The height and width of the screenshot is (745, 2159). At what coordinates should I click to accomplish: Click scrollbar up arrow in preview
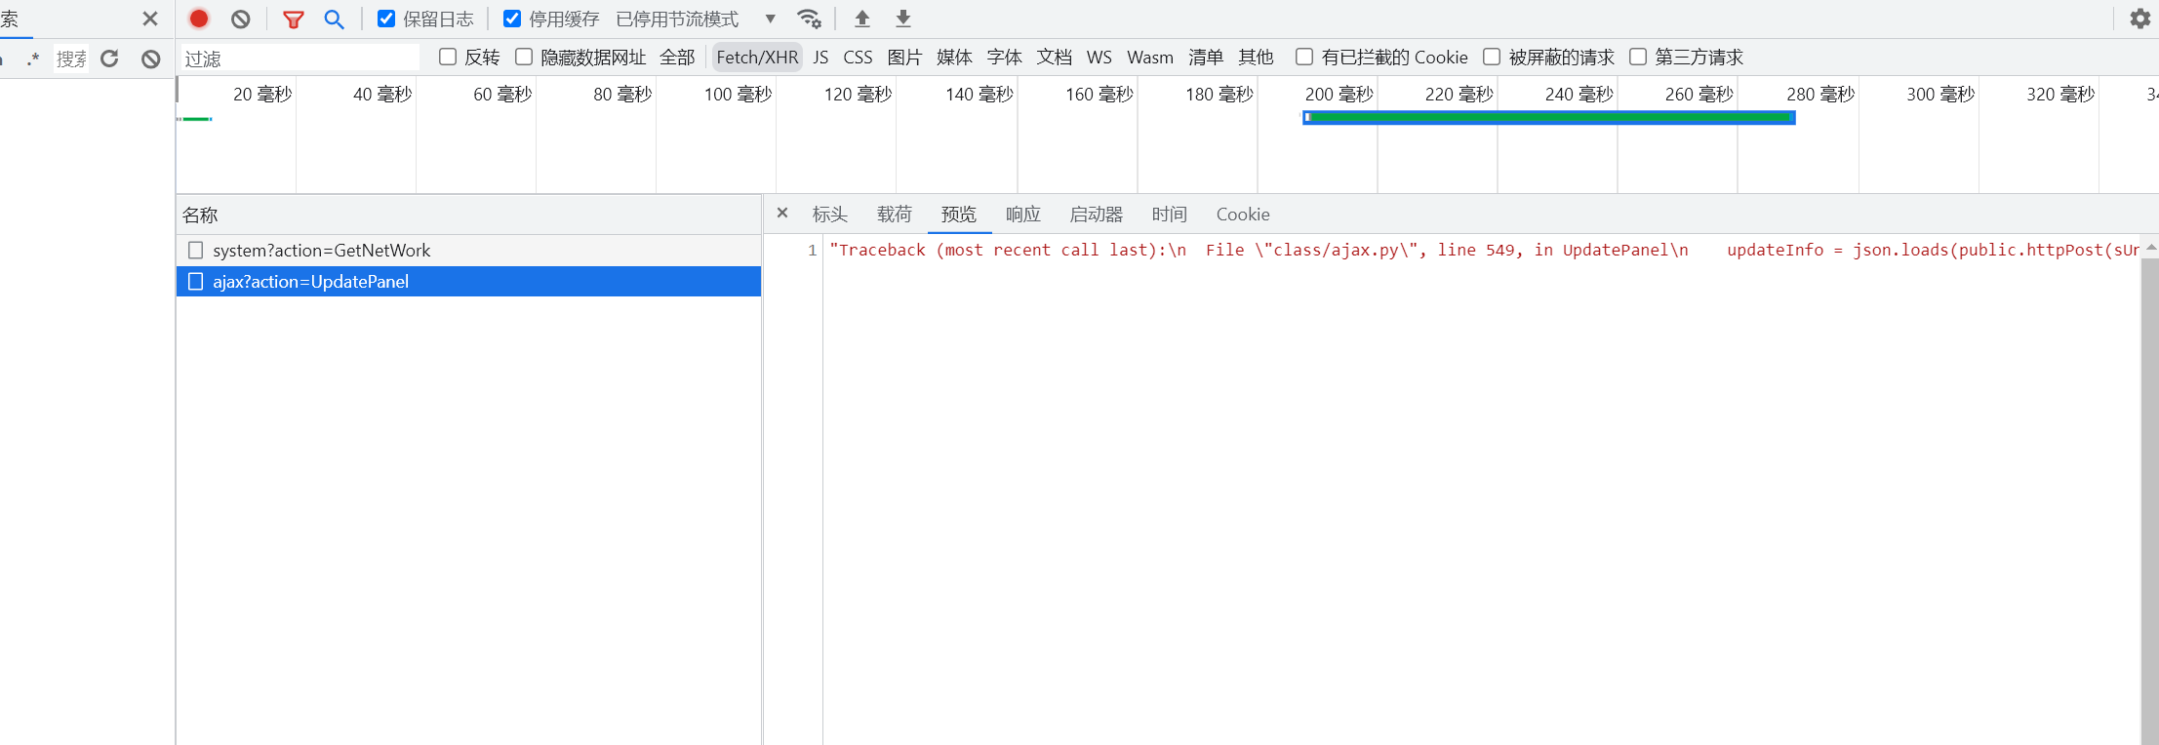2150,248
